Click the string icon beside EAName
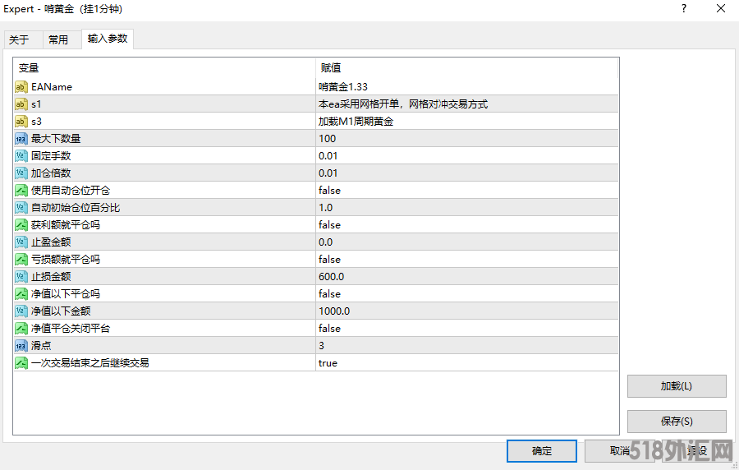Screen dimensions: 739x470 [21, 87]
